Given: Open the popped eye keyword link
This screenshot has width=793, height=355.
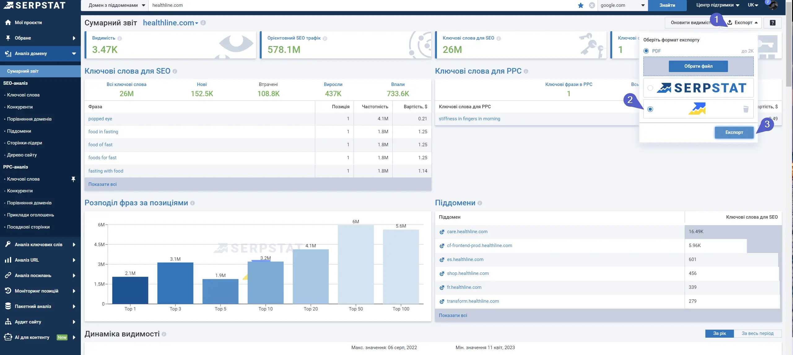Looking at the screenshot, I should [x=100, y=119].
